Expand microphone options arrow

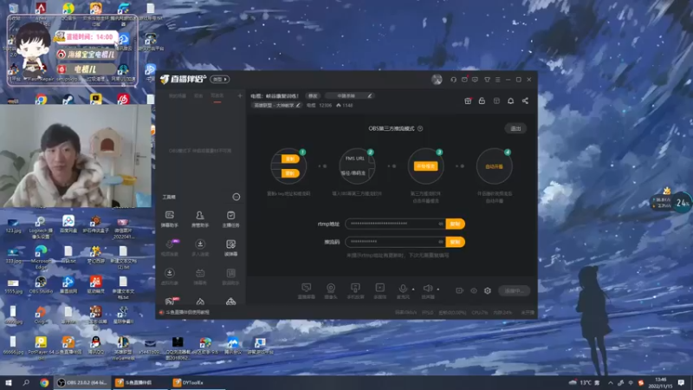click(x=413, y=289)
